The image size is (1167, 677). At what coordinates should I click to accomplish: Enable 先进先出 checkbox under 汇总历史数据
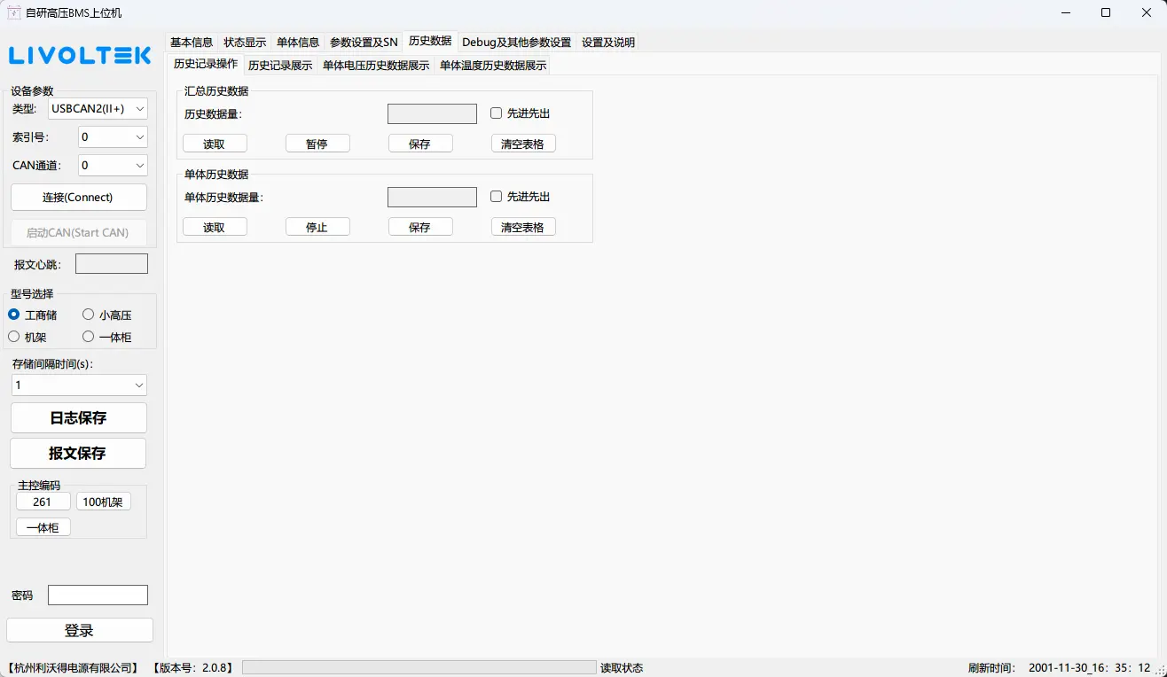496,113
